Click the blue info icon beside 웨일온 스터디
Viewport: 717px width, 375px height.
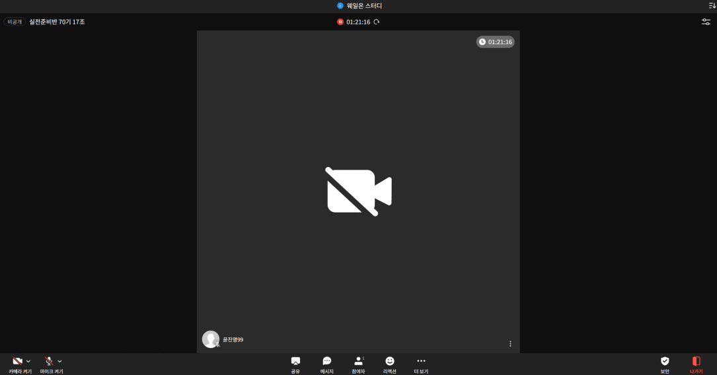(340, 5)
